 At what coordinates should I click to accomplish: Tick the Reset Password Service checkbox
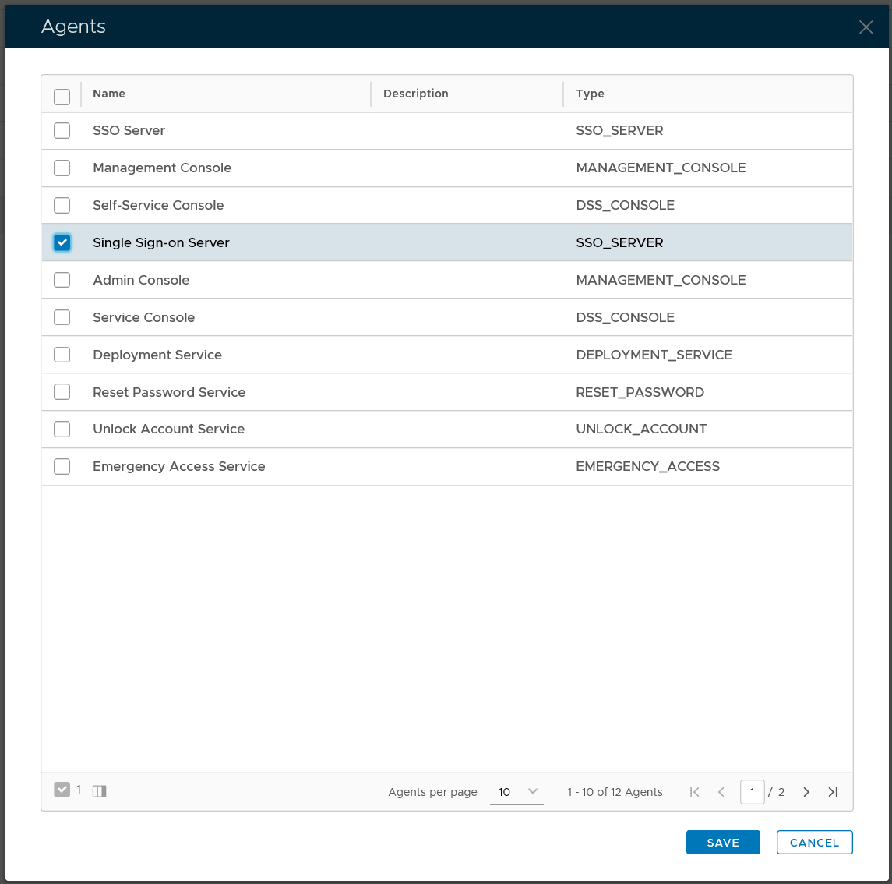[x=62, y=392]
